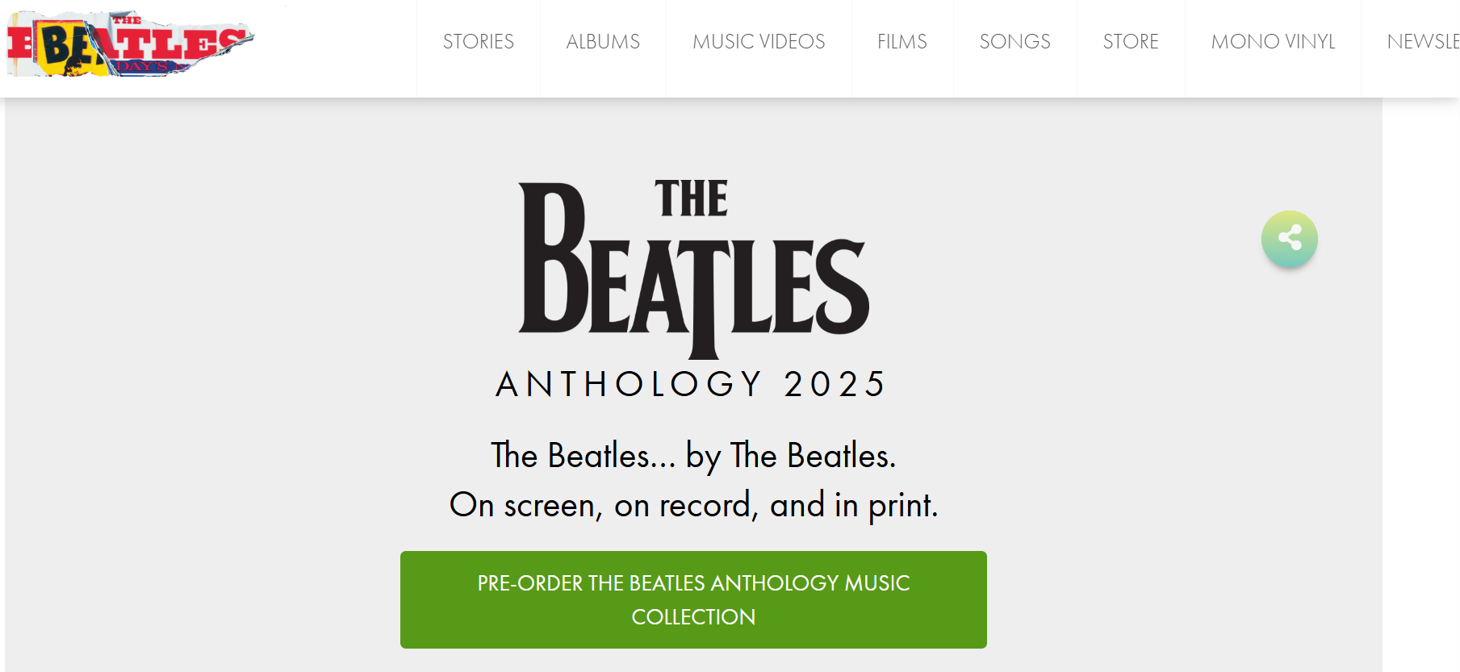
Task: Navigate to the Songs page
Action: point(1014,42)
